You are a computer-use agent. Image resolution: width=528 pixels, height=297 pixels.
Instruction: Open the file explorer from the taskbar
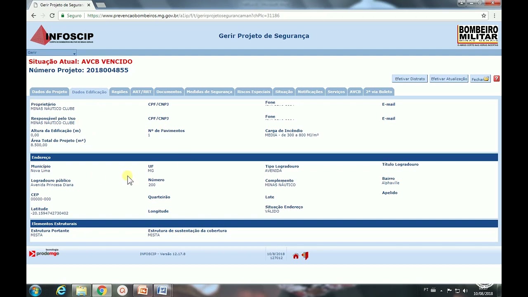tap(81, 290)
